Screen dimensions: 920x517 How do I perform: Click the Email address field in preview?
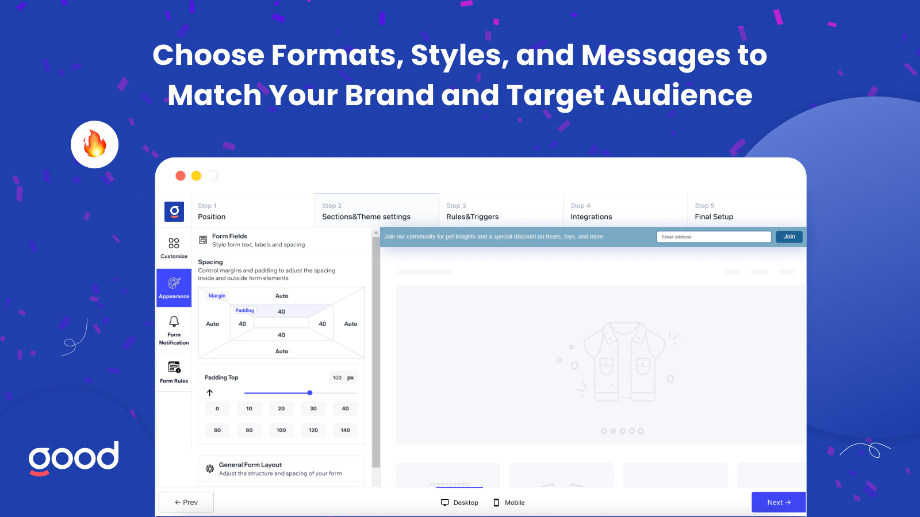(714, 237)
